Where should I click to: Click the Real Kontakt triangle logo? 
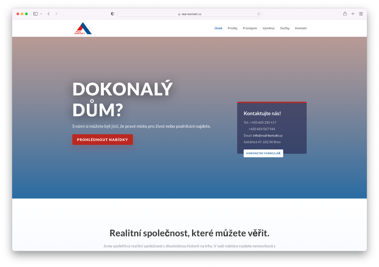tap(83, 28)
